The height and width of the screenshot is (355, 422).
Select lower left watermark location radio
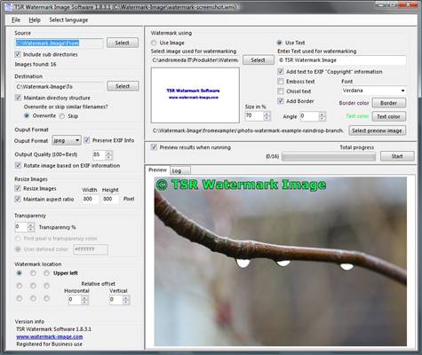(20, 298)
